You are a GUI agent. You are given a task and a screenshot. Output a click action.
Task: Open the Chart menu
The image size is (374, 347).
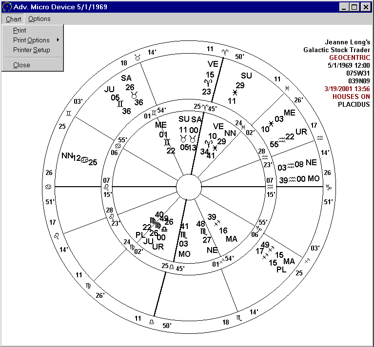[13, 19]
